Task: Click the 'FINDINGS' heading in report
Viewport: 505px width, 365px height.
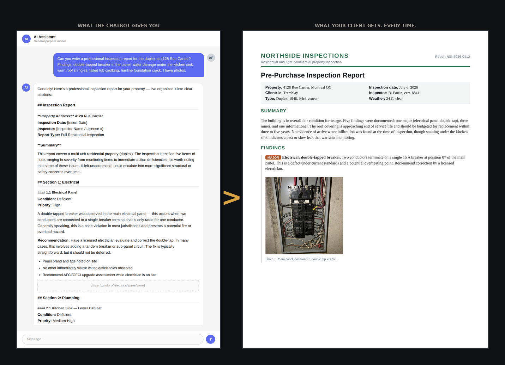Action: pos(273,148)
